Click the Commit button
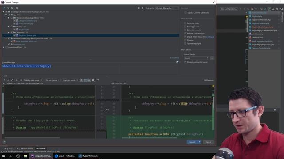Viewport: 284px width, 159px height. click(x=192, y=142)
